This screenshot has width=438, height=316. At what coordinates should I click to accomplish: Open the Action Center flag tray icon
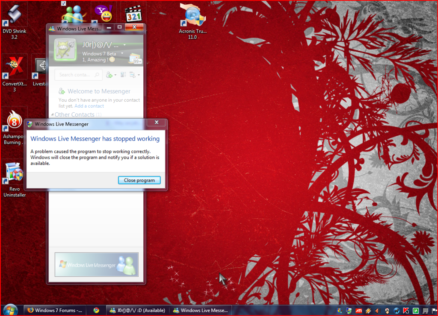coord(435,311)
